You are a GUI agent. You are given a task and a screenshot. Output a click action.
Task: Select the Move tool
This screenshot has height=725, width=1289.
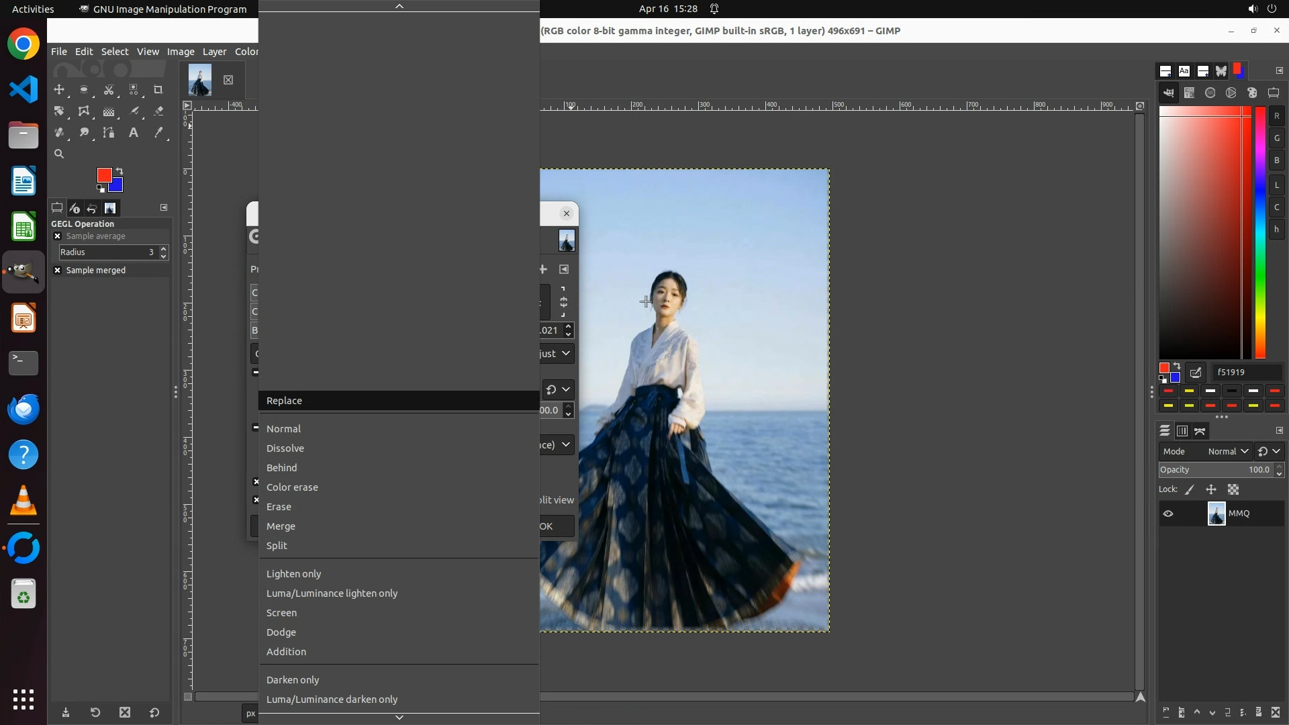point(60,89)
